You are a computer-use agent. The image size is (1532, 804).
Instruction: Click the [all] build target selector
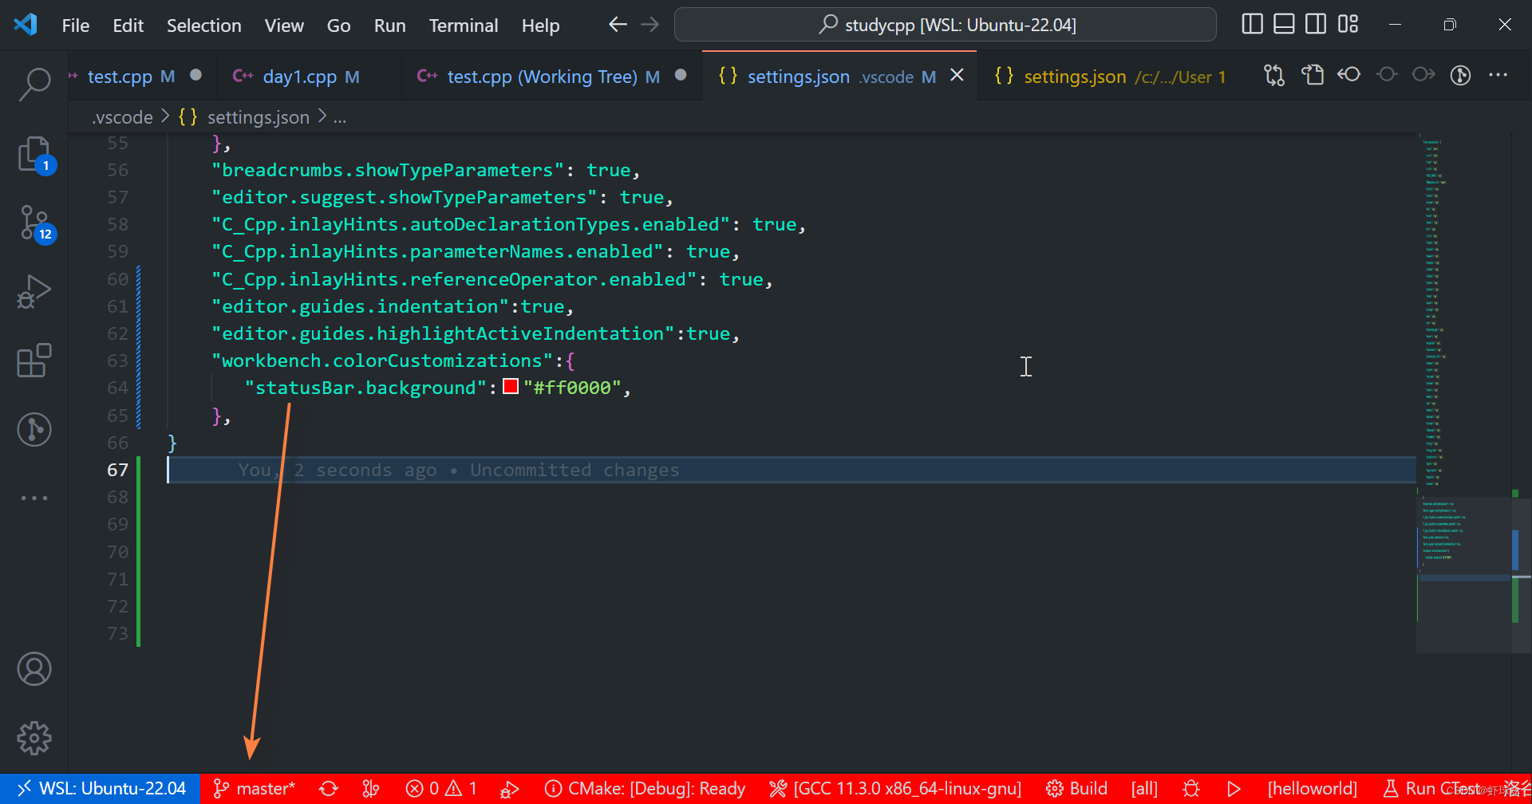[x=1144, y=789]
